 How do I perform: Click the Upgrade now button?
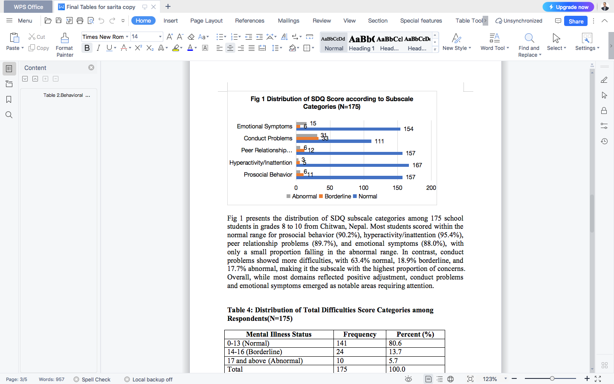pyautogui.click(x=568, y=7)
